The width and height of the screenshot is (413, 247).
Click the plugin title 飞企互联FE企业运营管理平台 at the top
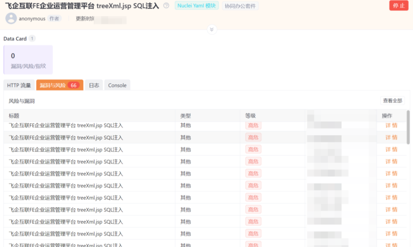[x=82, y=6]
